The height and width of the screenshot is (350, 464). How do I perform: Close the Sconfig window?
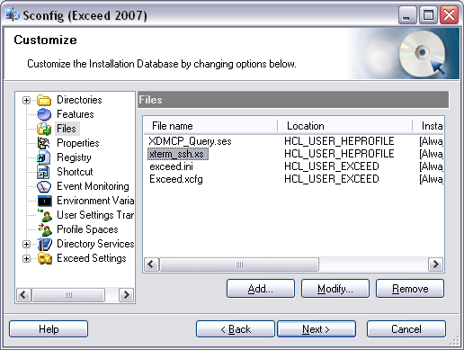(x=449, y=15)
